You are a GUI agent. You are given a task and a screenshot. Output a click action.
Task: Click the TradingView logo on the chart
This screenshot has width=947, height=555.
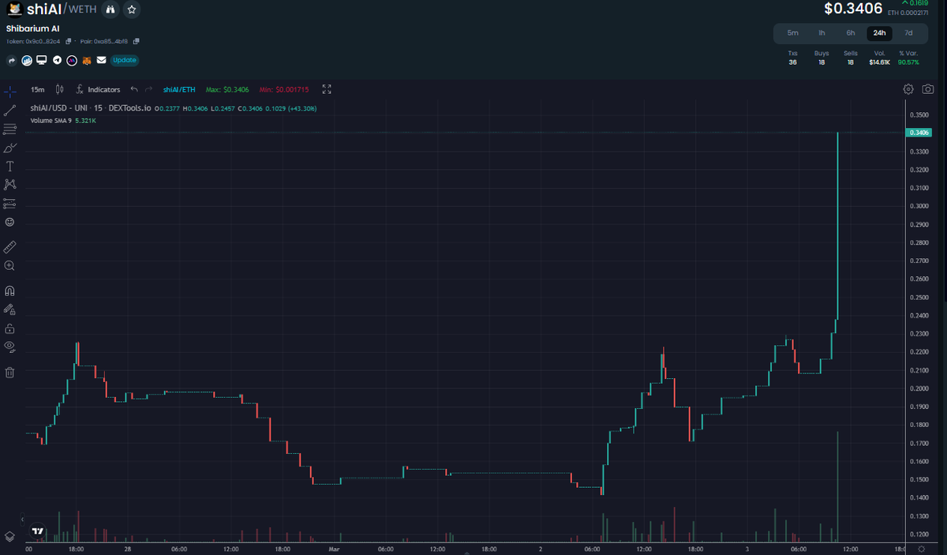pos(39,532)
